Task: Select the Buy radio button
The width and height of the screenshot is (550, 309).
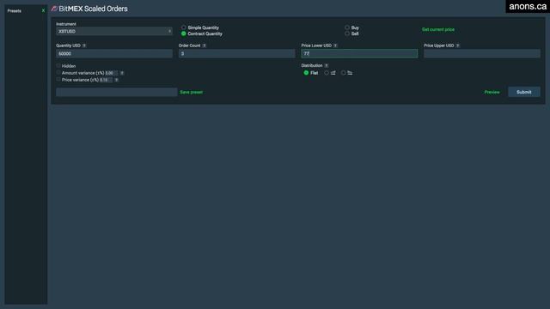Action: (x=347, y=27)
